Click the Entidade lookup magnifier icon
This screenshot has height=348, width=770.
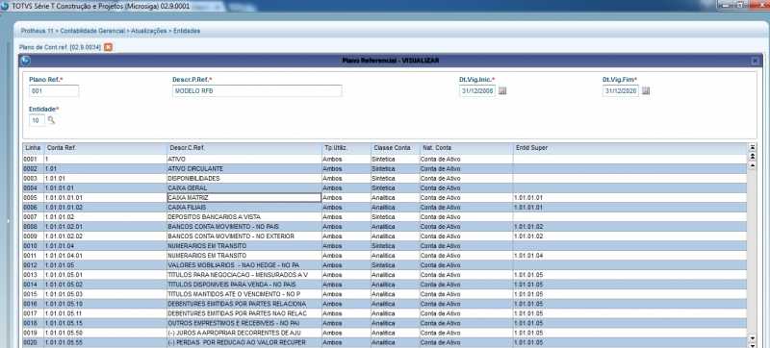(51, 120)
